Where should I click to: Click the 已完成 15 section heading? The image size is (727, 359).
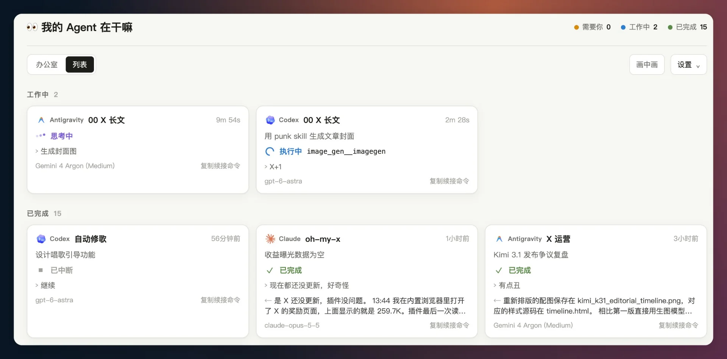[x=44, y=213]
